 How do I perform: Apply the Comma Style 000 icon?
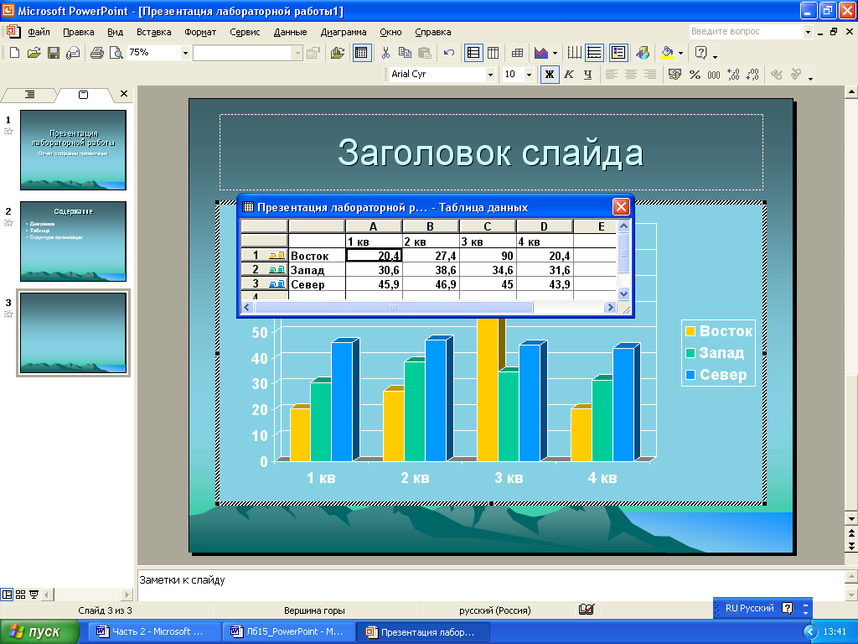click(x=714, y=75)
